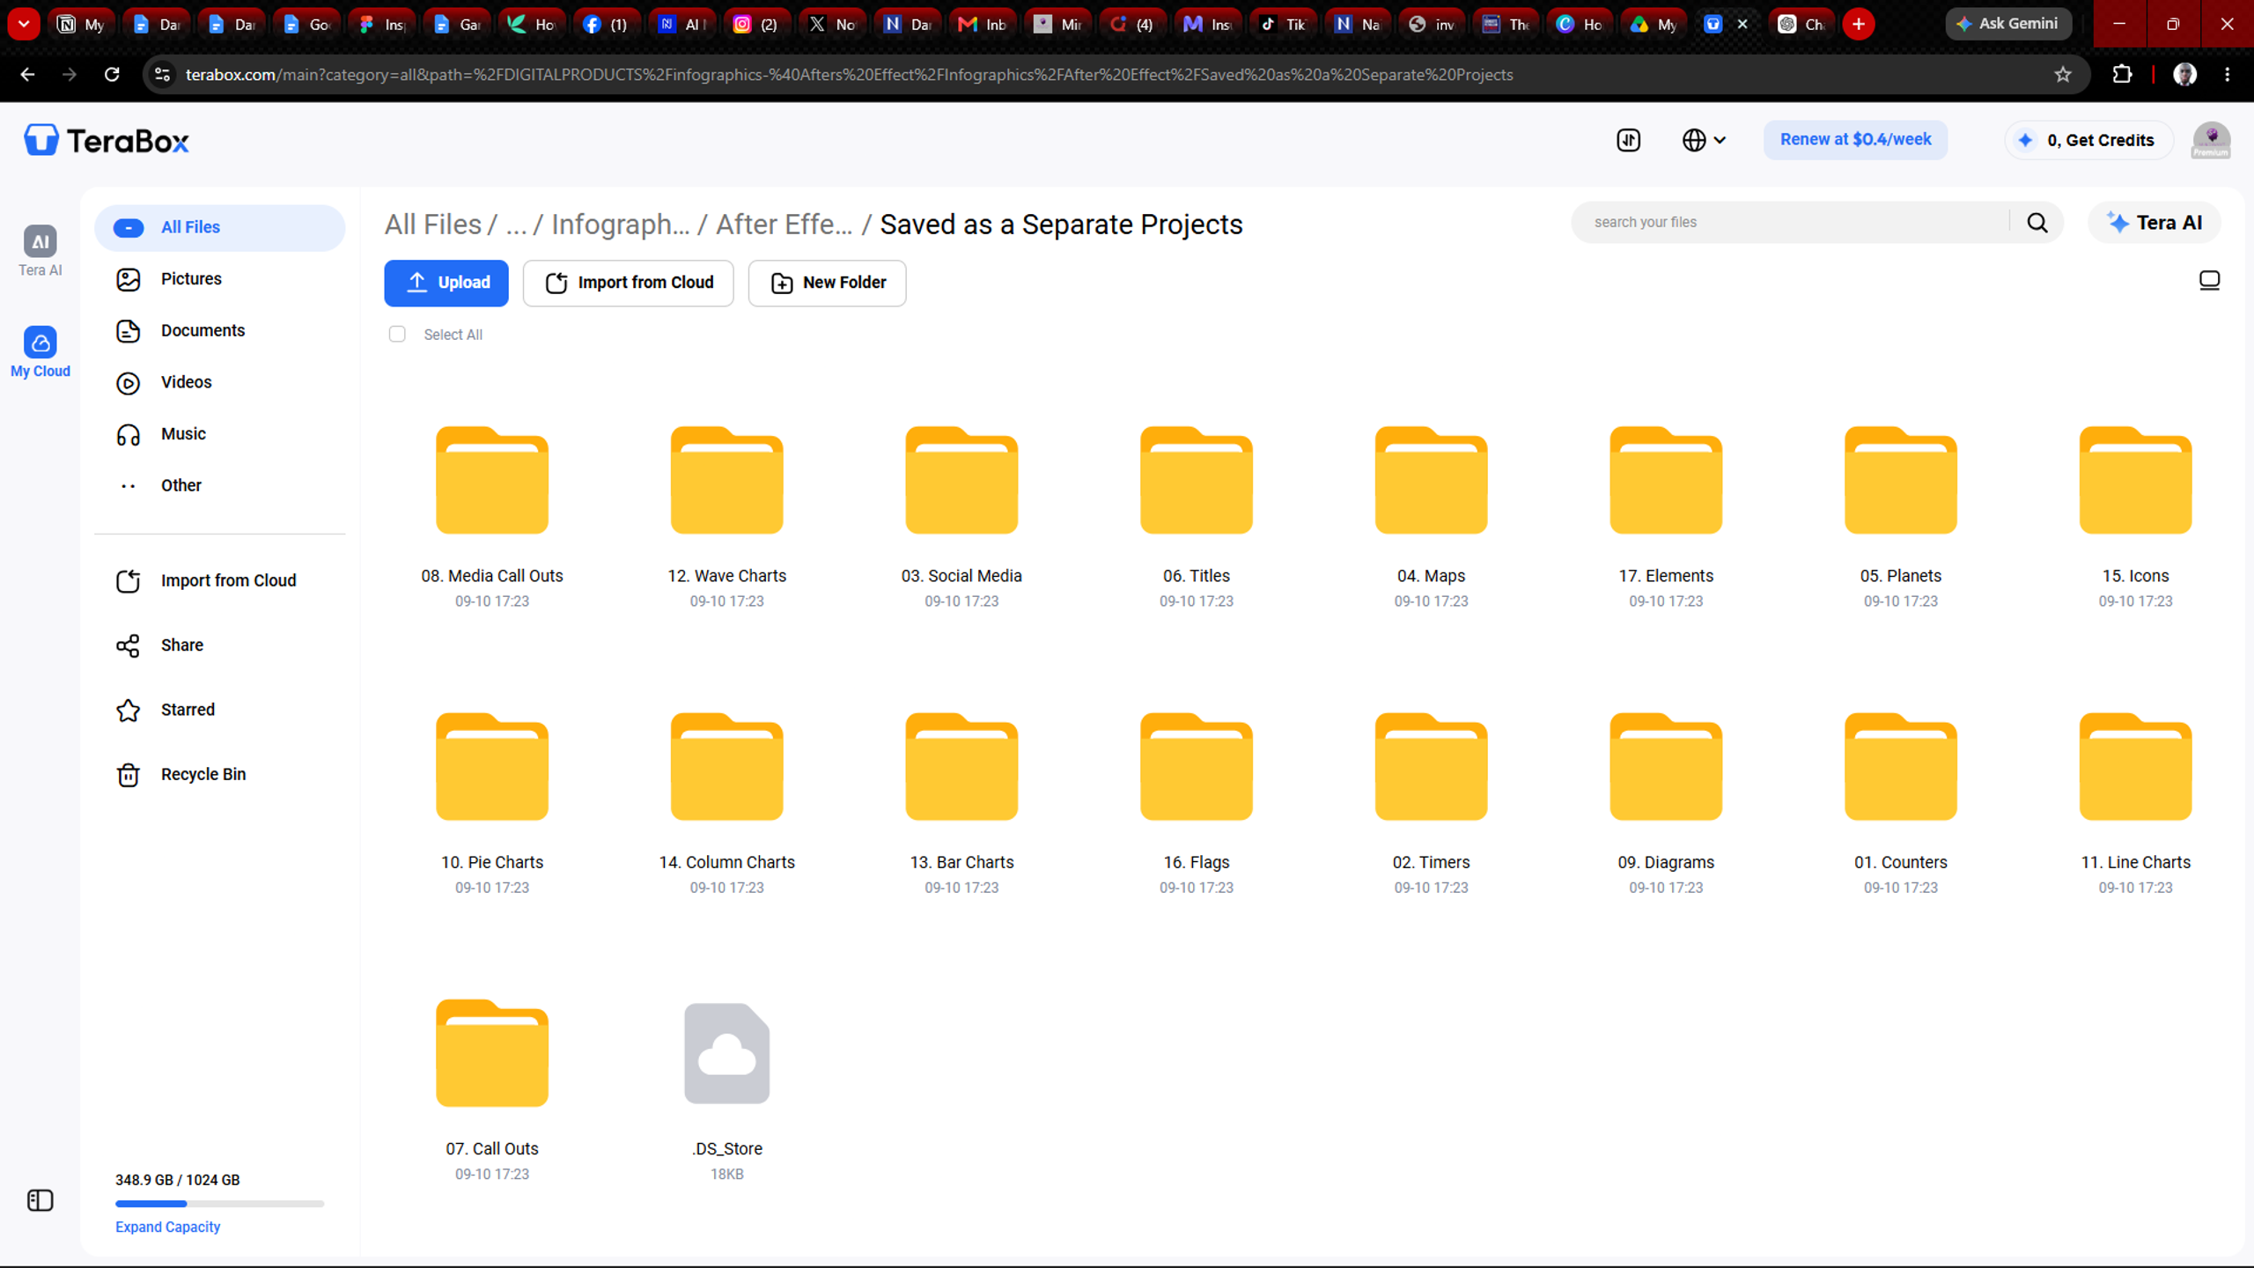Open the Pictures category

point(220,279)
